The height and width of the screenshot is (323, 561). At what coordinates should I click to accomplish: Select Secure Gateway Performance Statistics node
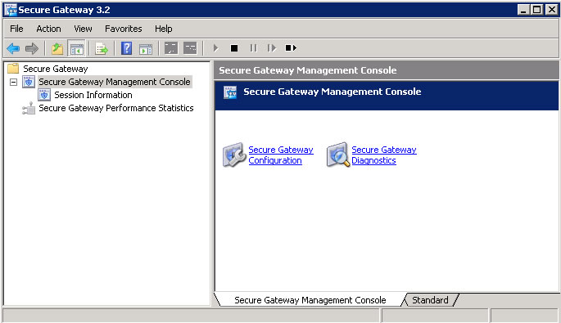point(116,108)
